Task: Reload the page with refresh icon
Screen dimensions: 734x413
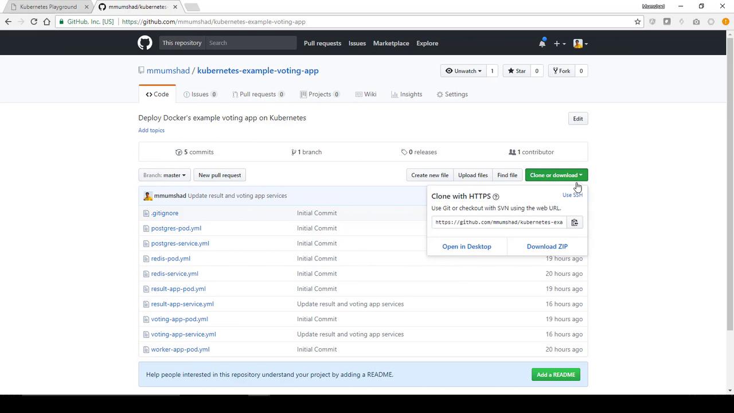Action: [34, 22]
